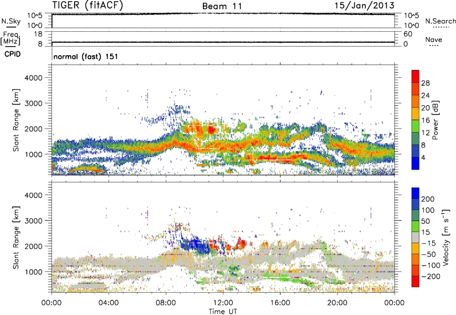Click the Nave axis value 60

click(408, 34)
